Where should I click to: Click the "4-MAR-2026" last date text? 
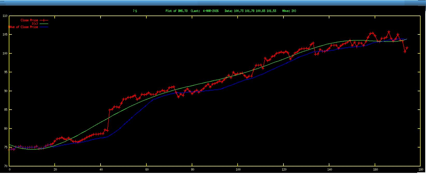pos(211,11)
